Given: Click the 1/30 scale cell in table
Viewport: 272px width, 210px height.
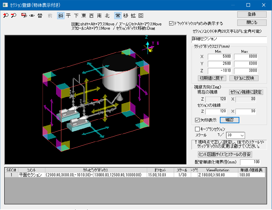Looking at the screenshot, I should coord(182,175).
